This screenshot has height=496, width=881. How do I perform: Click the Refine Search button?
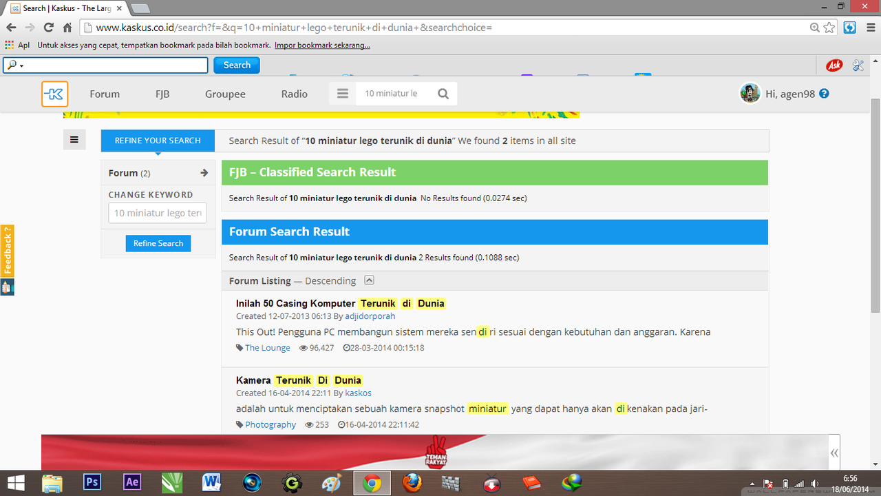pos(158,243)
